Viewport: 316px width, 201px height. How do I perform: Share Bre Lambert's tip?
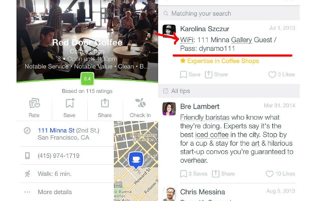[x=216, y=173]
